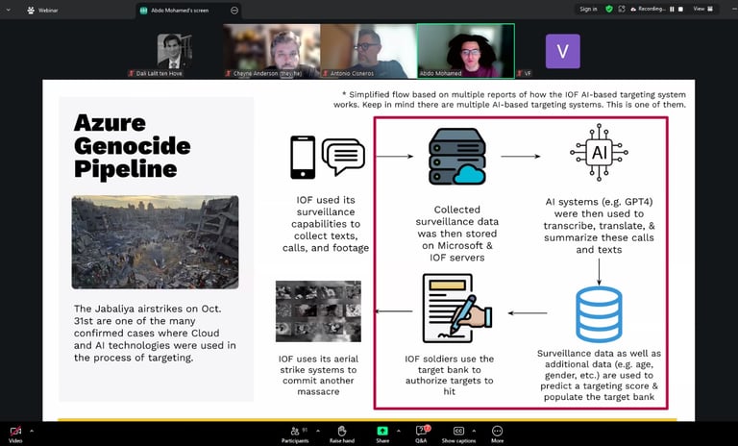
Task: Open the Q&A panel
Action: pos(421,434)
